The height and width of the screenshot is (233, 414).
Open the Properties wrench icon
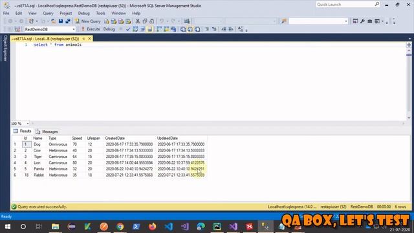(362, 21)
